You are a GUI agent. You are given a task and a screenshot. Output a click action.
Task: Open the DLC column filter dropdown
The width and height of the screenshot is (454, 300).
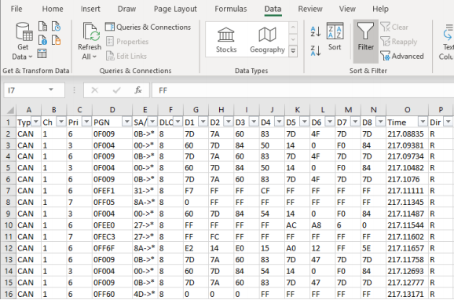178,122
